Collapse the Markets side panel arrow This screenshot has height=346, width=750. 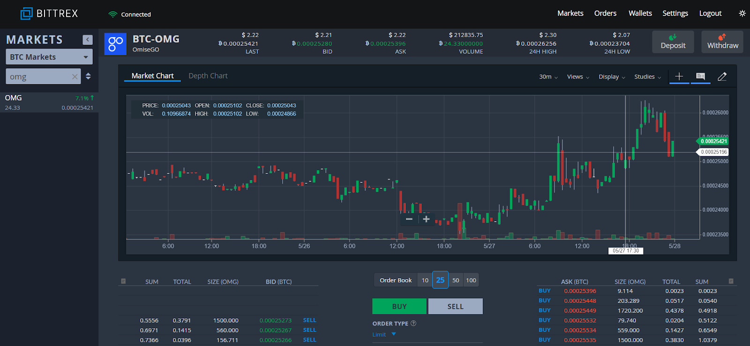(88, 40)
